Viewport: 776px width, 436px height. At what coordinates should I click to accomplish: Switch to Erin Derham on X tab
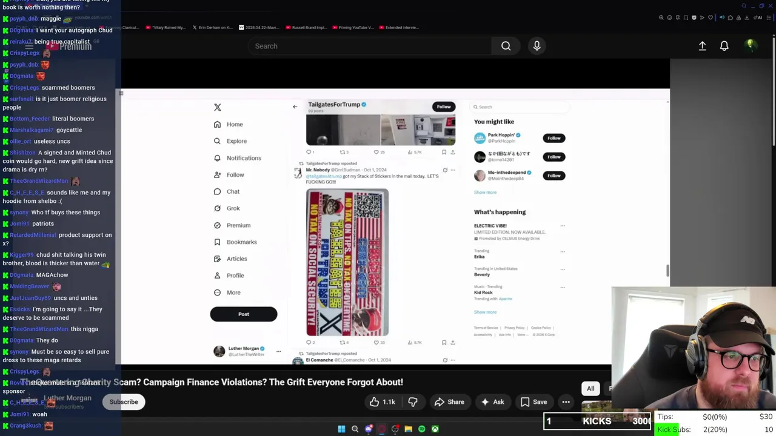[x=212, y=27]
